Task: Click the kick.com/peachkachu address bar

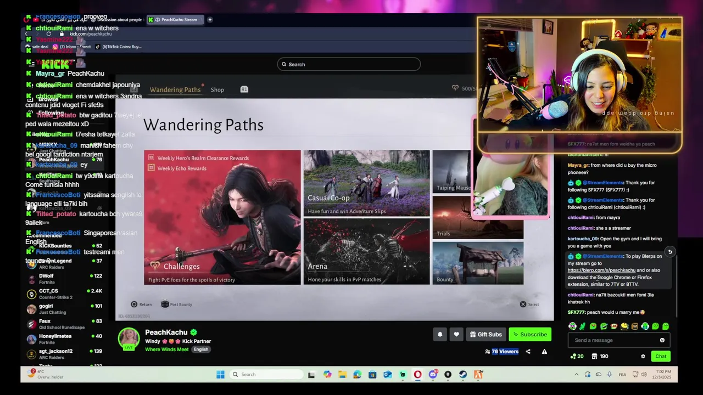Action: 91,34
